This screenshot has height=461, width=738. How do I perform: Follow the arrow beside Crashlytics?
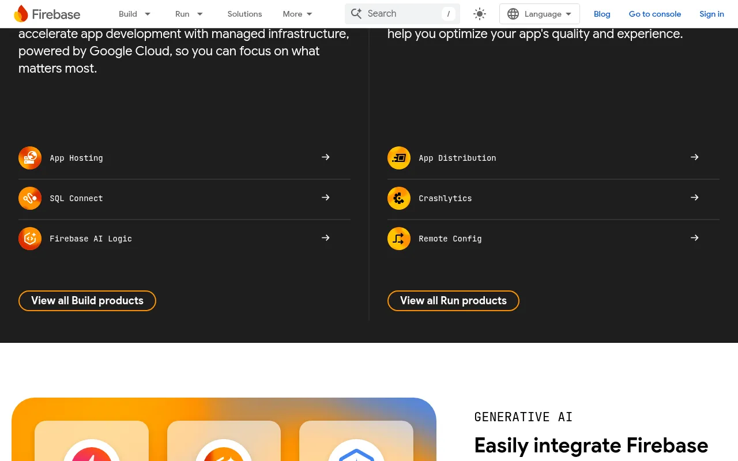pos(695,198)
